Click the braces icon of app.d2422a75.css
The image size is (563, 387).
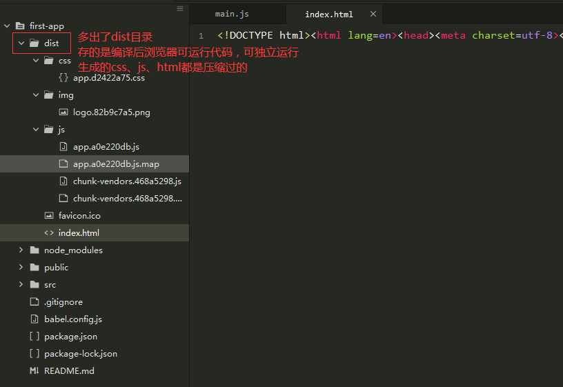pyautogui.click(x=63, y=77)
